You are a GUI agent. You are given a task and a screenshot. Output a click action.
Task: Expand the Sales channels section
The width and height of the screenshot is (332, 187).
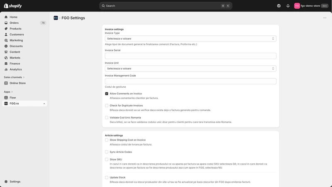14,77
